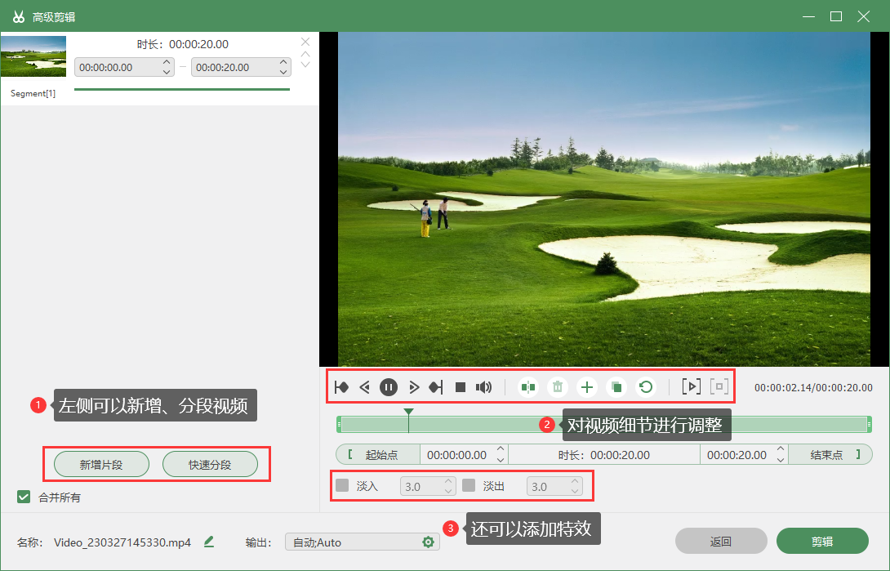Click the timeline playhead marker

(409, 412)
